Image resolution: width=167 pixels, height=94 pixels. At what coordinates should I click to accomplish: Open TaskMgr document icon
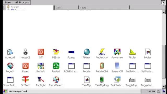point(87,80)
